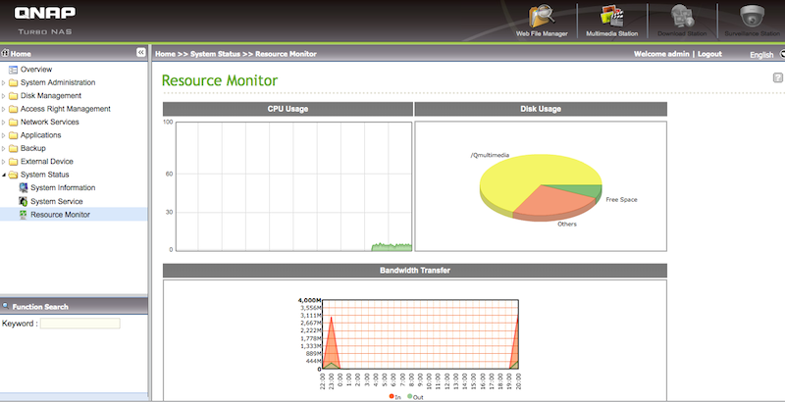Collapse the System Status tree node
The height and width of the screenshot is (402, 785).
coord(4,175)
